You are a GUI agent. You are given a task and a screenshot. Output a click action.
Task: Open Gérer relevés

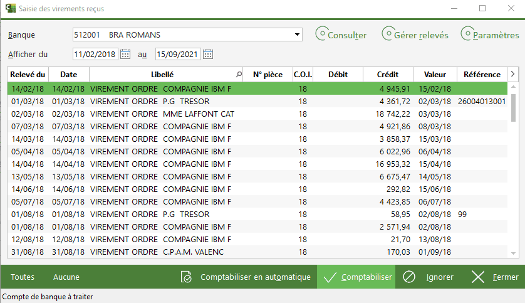click(x=415, y=34)
